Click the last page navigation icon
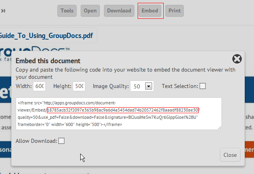 tap(3, 11)
